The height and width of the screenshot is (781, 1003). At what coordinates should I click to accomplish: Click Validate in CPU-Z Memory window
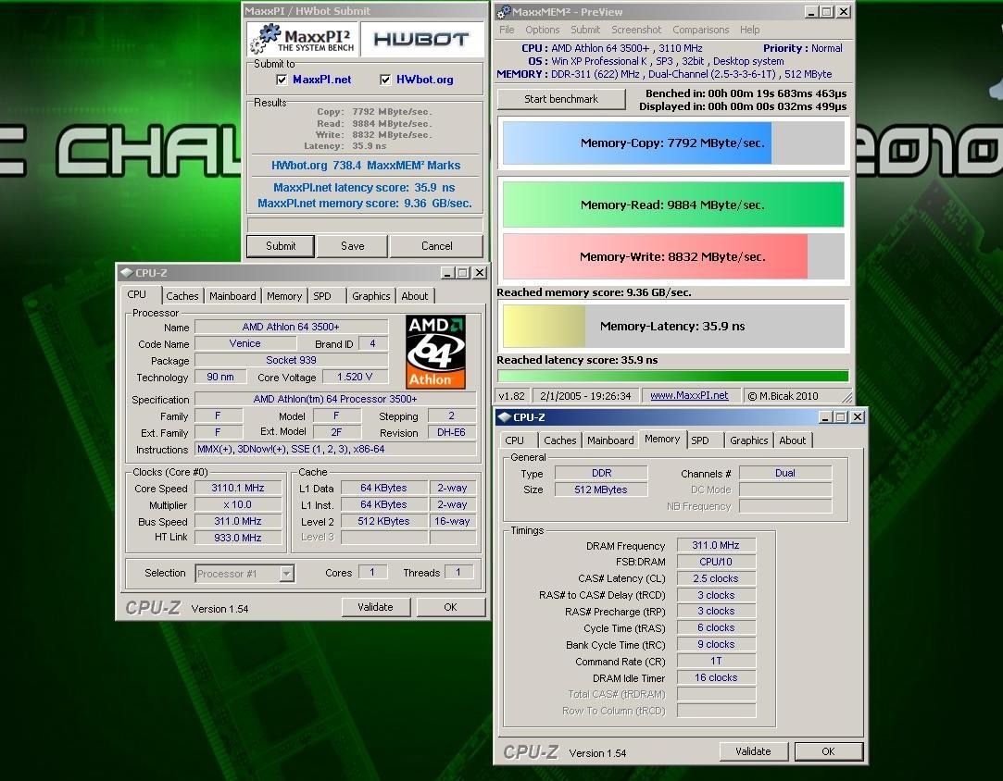click(x=754, y=751)
